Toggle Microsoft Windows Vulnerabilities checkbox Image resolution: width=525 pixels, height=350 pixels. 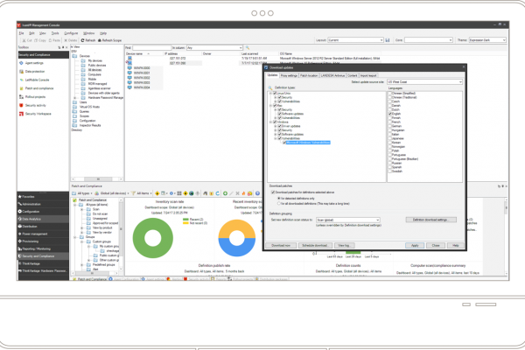coord(284,143)
